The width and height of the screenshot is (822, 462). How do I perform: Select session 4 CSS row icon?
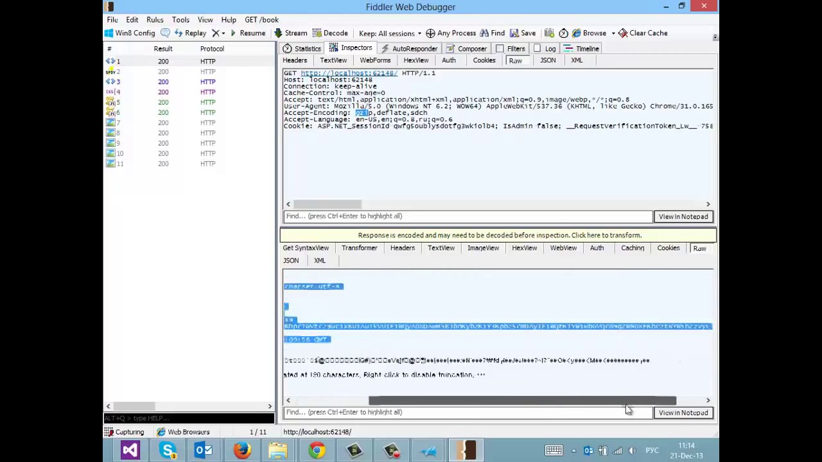coord(110,92)
